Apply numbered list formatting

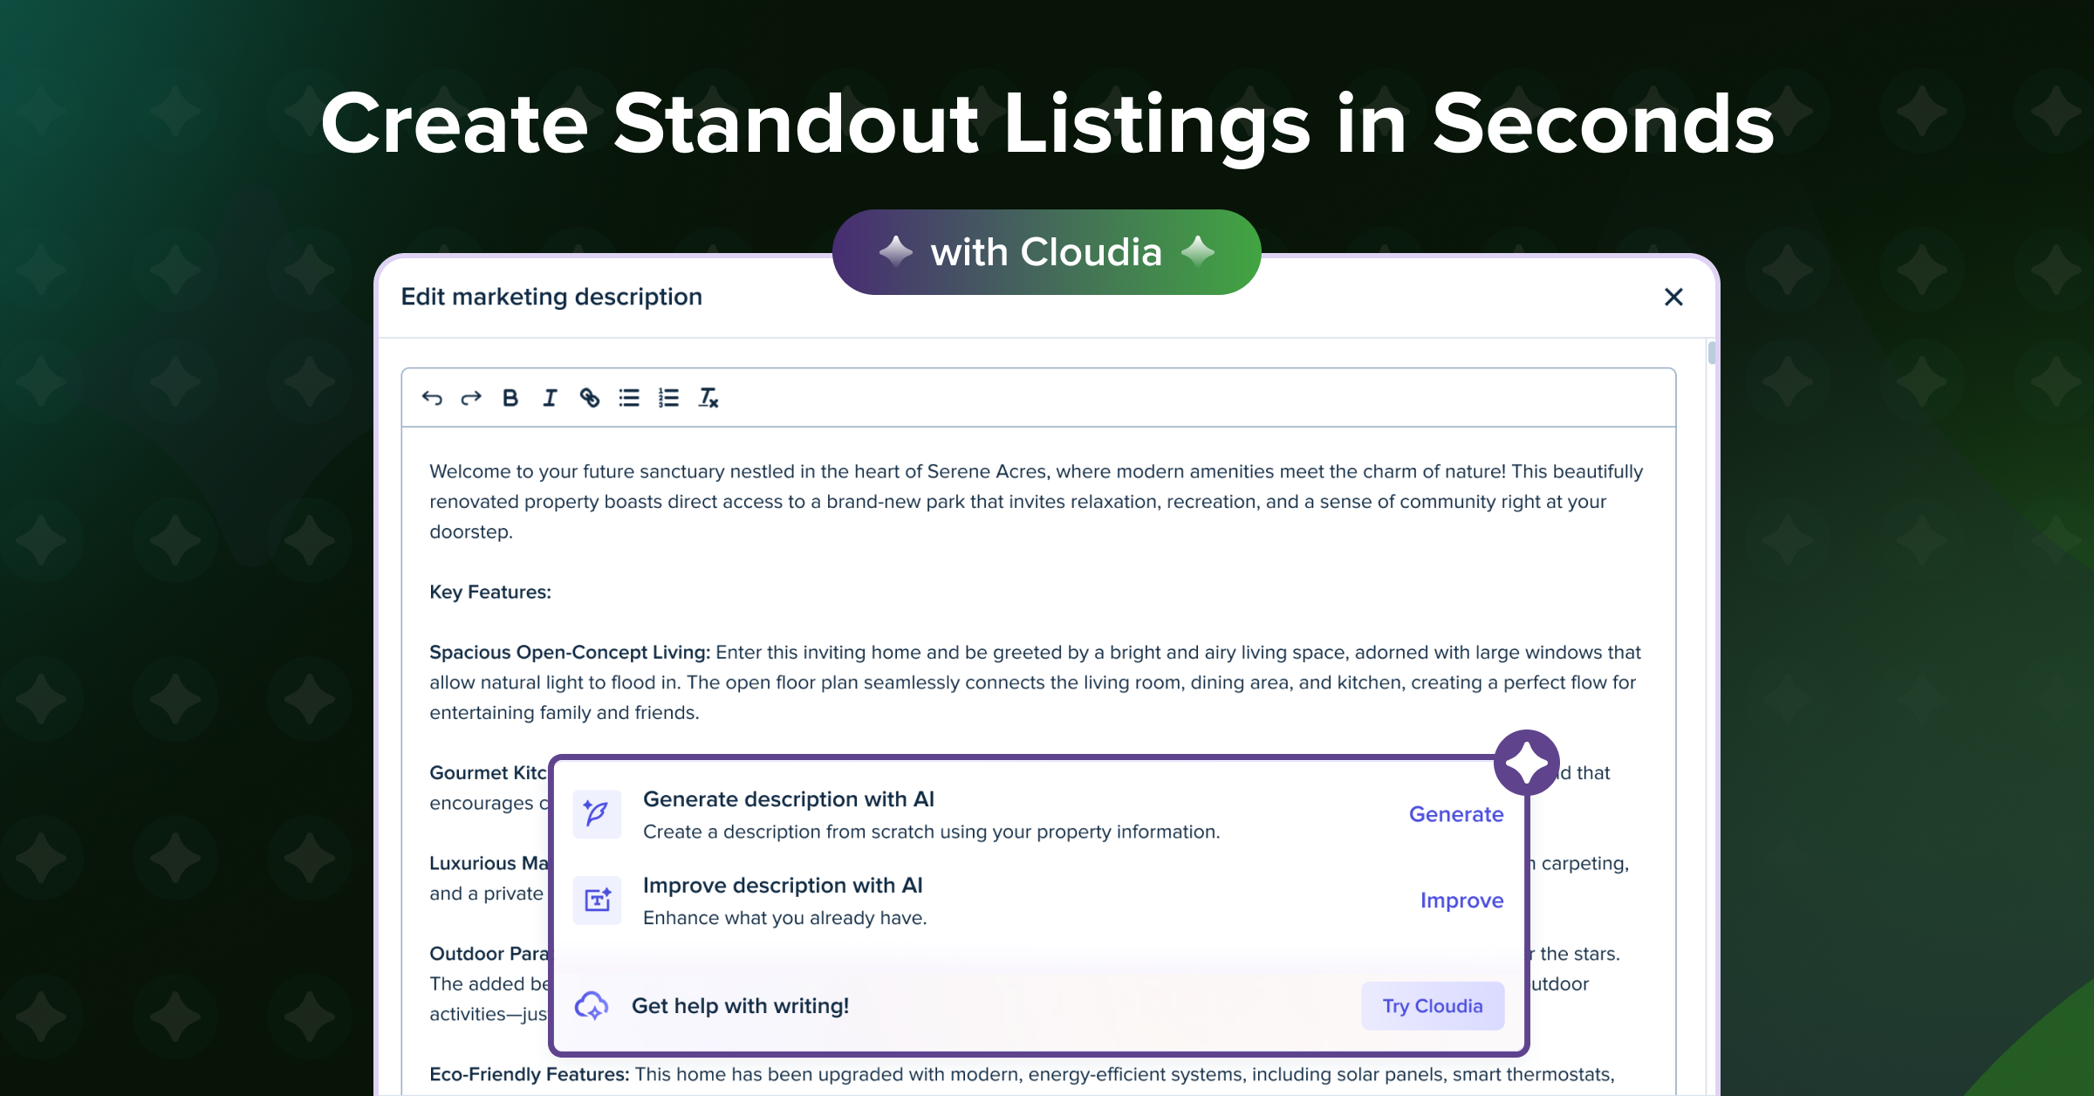[668, 399]
